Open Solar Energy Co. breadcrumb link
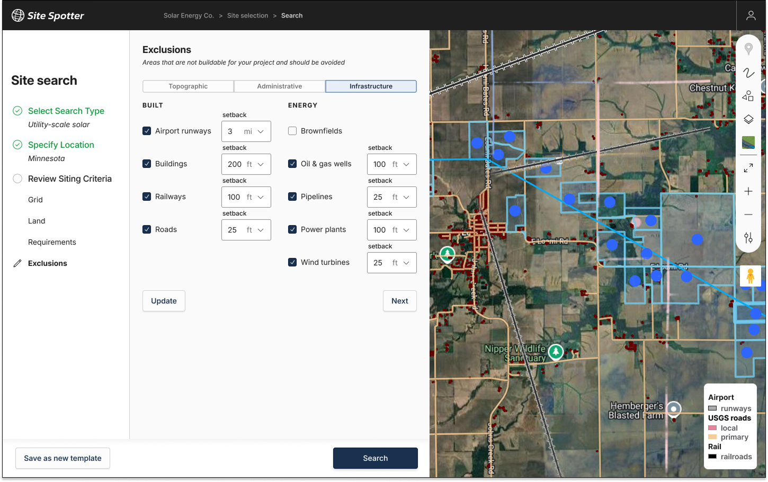The image size is (768, 482). 189,15
